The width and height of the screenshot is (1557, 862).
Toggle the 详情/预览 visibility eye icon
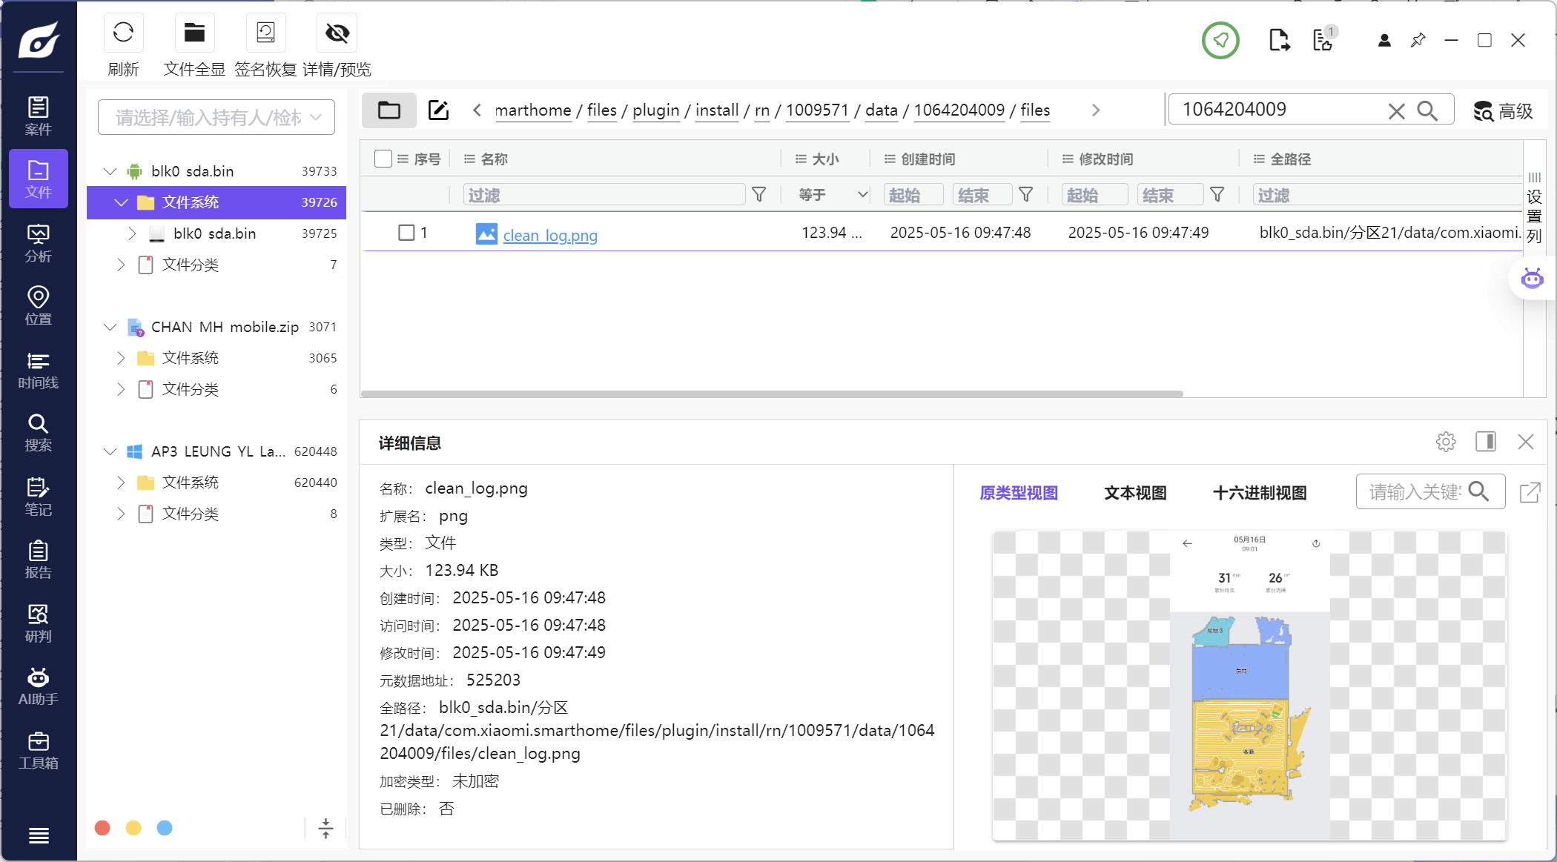tap(337, 33)
